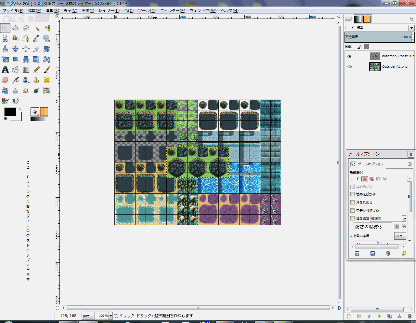Select the Airbrush tool
Viewport: 416px width, 323px height.
point(16,80)
